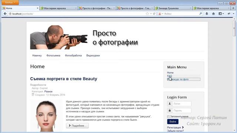Image resolution: width=237 pixels, height=133 pixels.
Task: Switch to Зинаида Лукьянова tab
Action: pos(173,8)
